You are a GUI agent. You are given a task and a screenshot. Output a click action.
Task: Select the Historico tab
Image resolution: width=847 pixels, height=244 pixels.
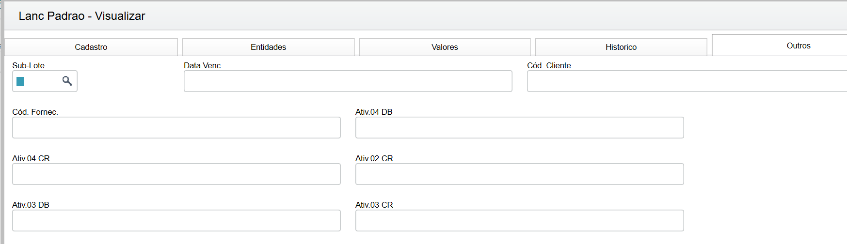621,47
